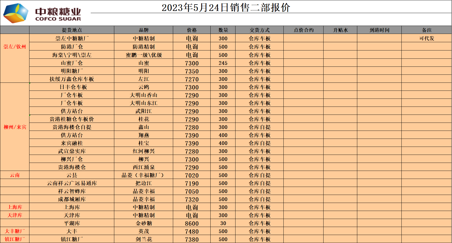This screenshot has width=452, height=243.
Task: Select the 可代发 remark cell
Action: pyautogui.click(x=427, y=38)
